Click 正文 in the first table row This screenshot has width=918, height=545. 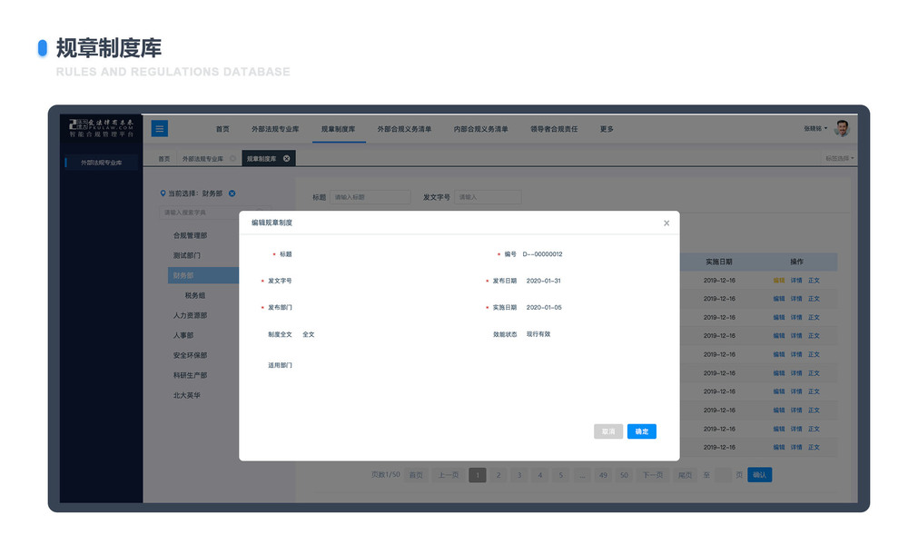814,281
